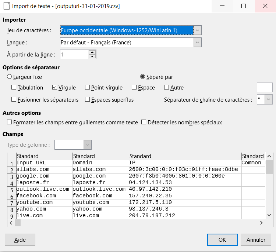Expand the Langue dropdown list
This screenshot has height=252, width=276.
click(x=198, y=43)
